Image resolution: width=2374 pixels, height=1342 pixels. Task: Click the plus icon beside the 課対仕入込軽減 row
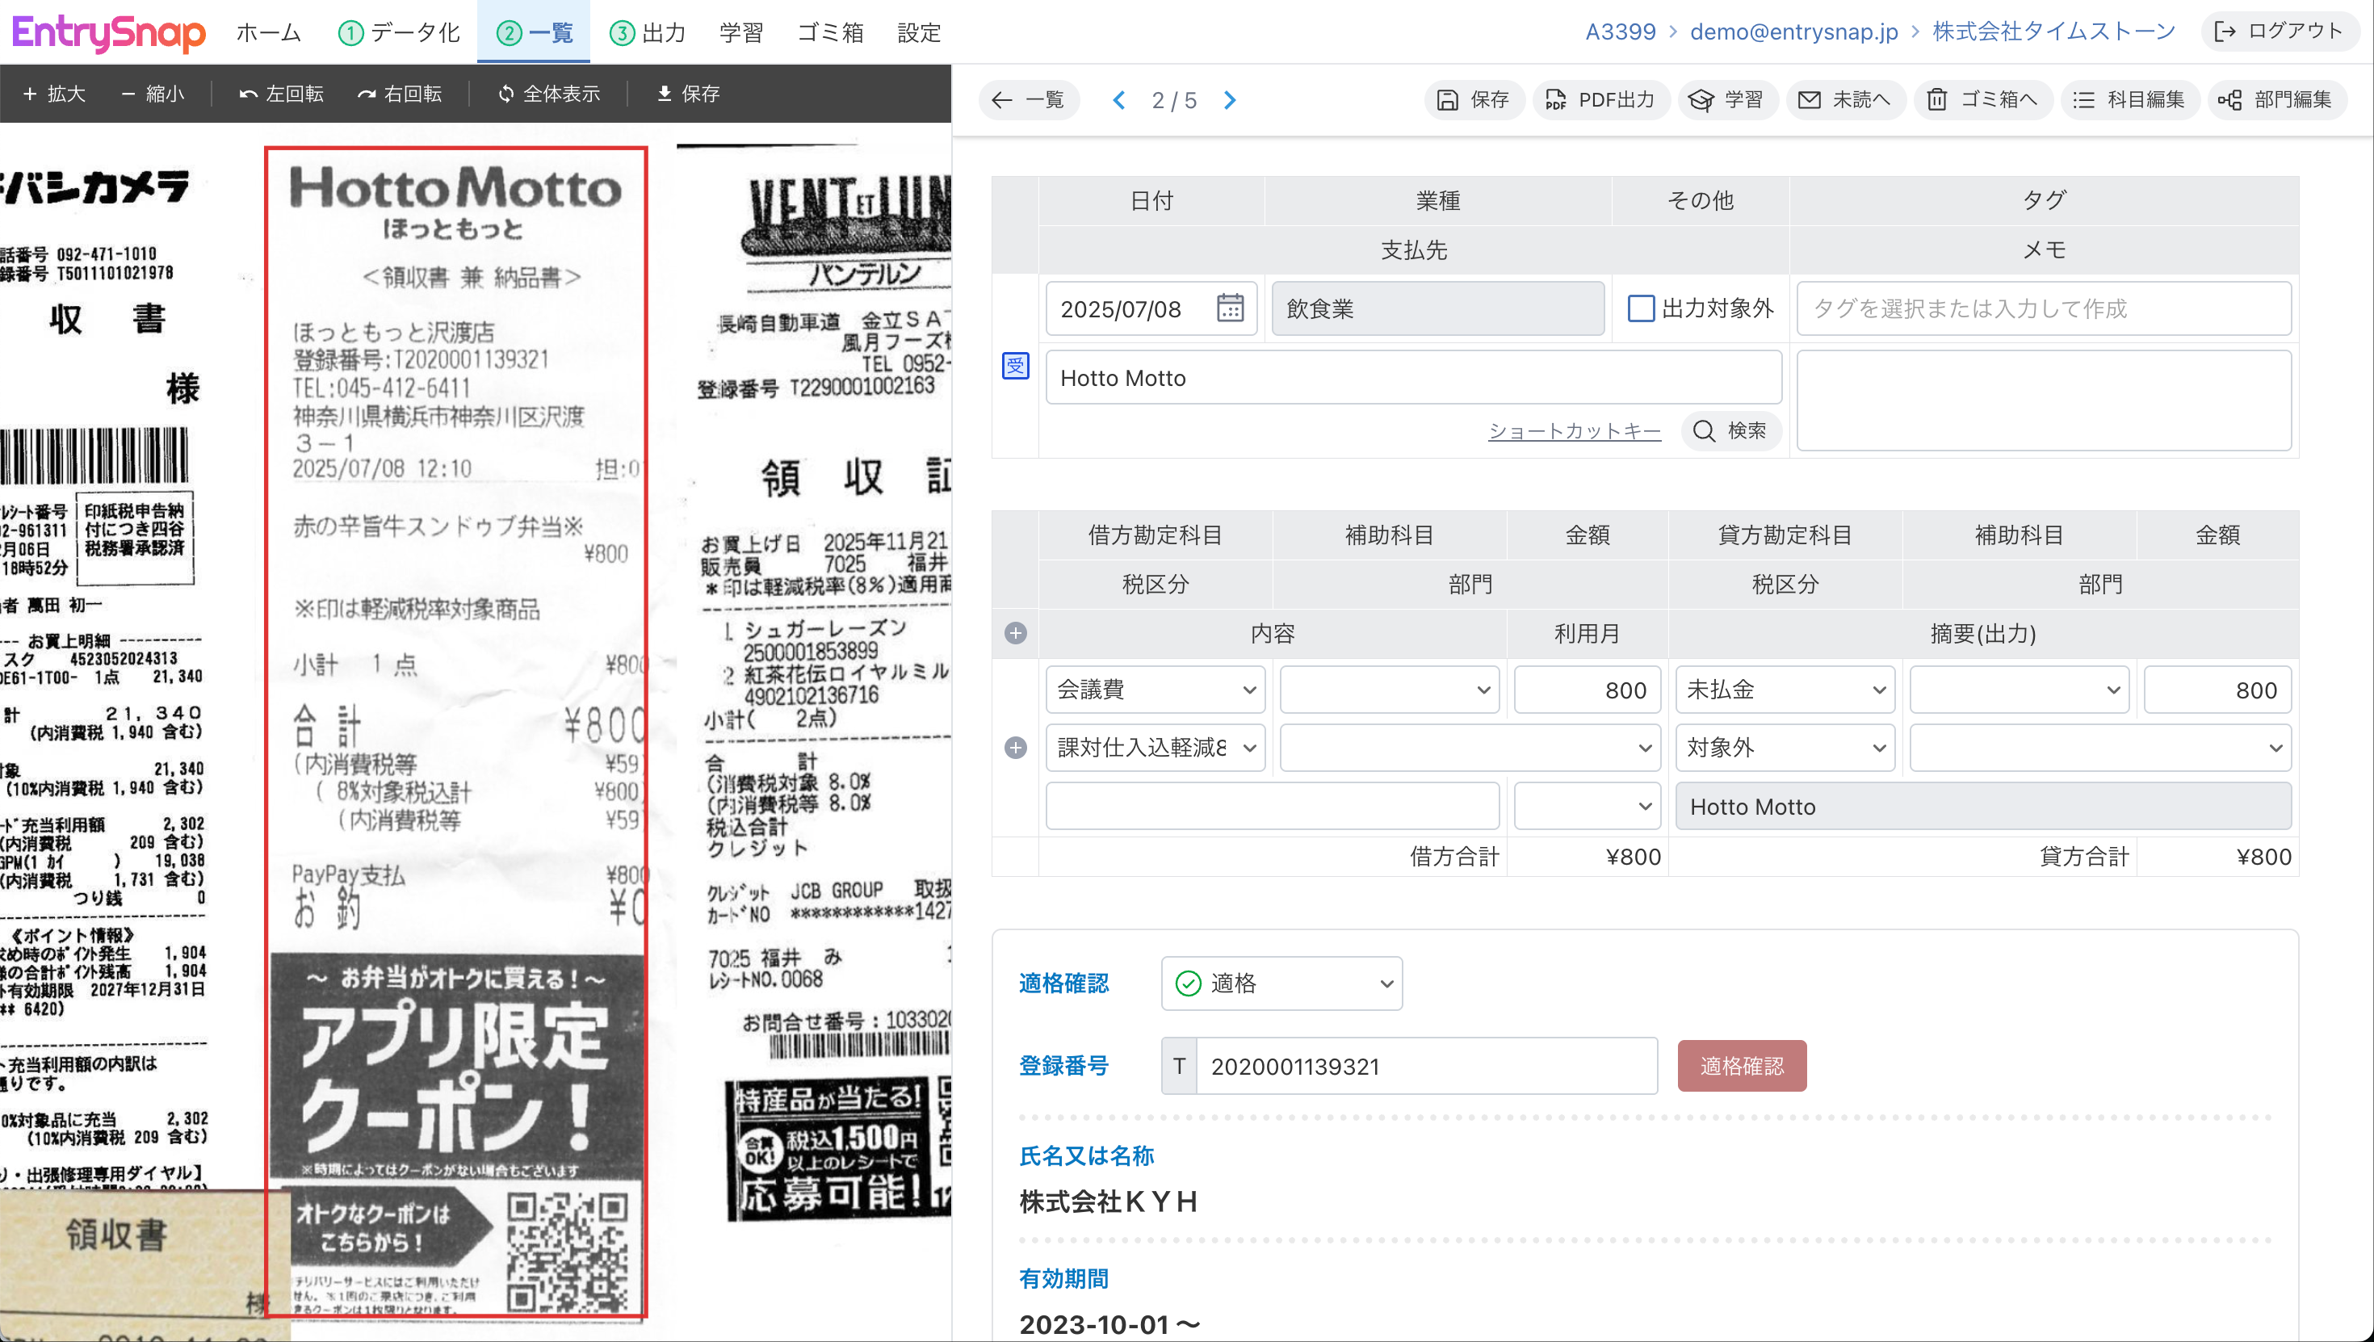coord(1016,748)
